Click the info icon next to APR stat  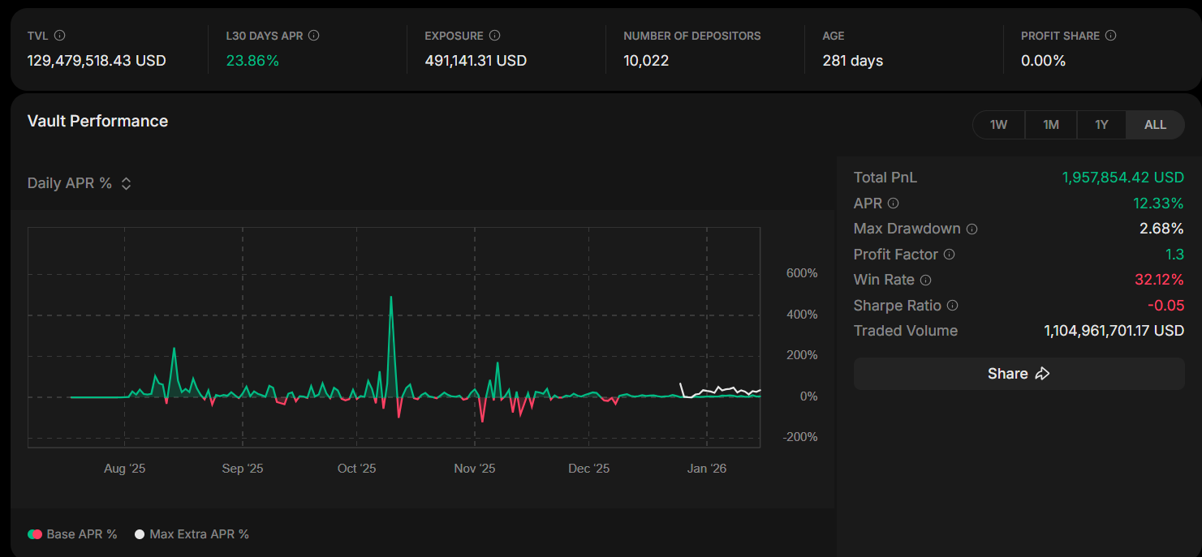click(x=894, y=204)
